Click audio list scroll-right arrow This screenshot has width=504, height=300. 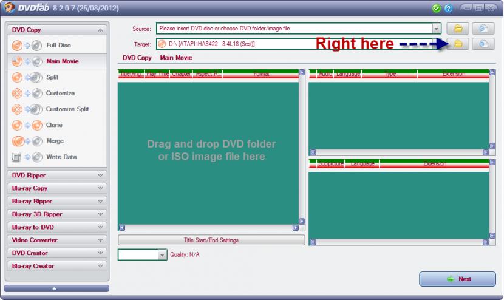point(486,152)
